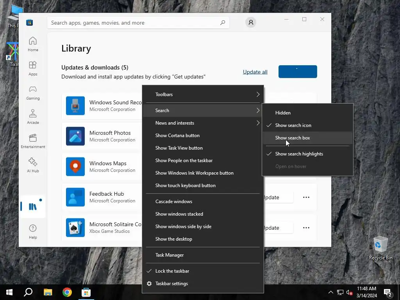Screen dimensions: 400x300
Task: Toggle Show People on the taskbar
Action: tap(203, 161)
